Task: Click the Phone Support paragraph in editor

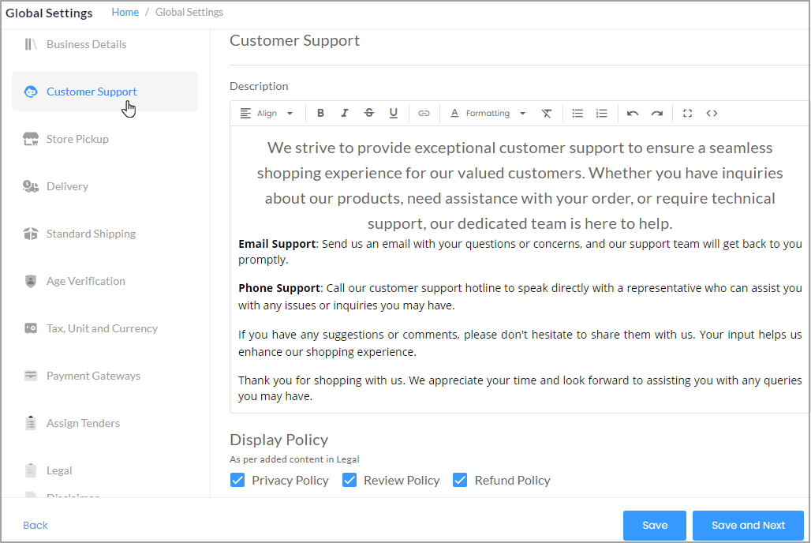Action: click(520, 297)
